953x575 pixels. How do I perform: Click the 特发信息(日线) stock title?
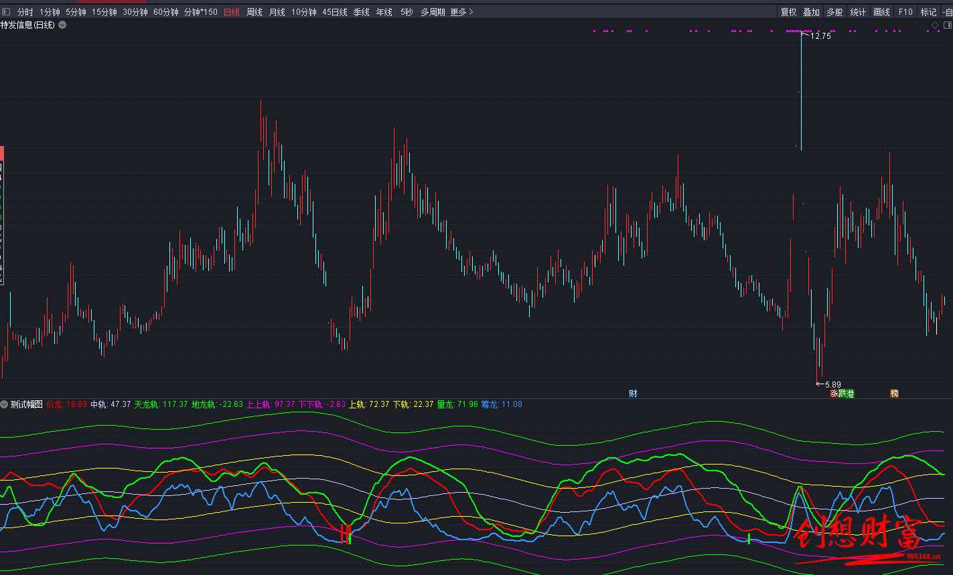coord(27,25)
